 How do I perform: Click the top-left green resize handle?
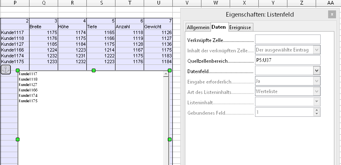[x=18, y=70]
